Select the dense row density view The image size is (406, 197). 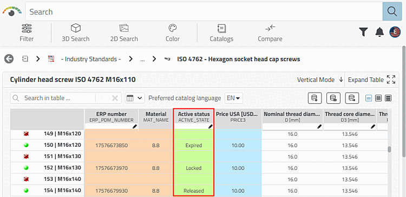pos(388,98)
